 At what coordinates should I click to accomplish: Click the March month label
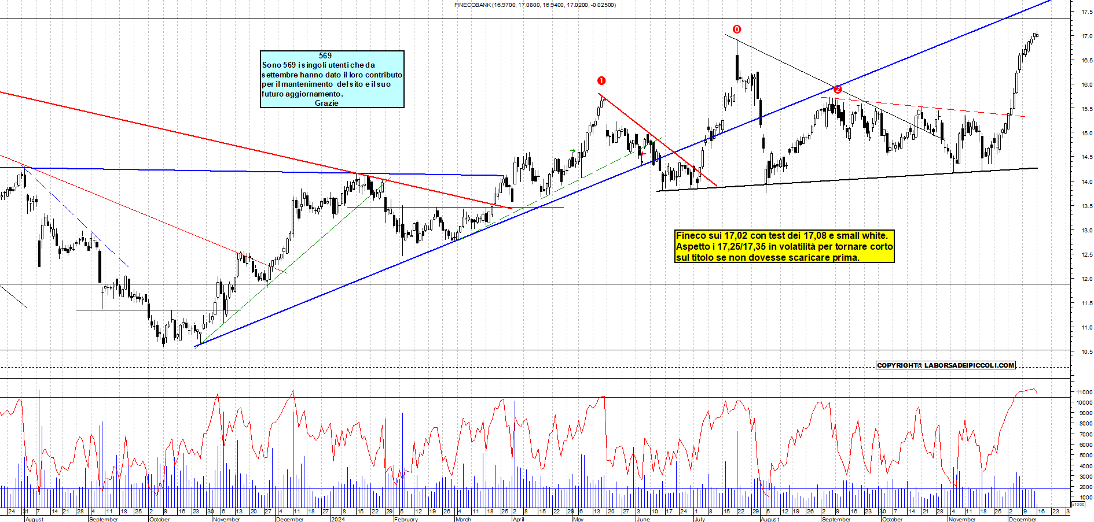pos(464,519)
